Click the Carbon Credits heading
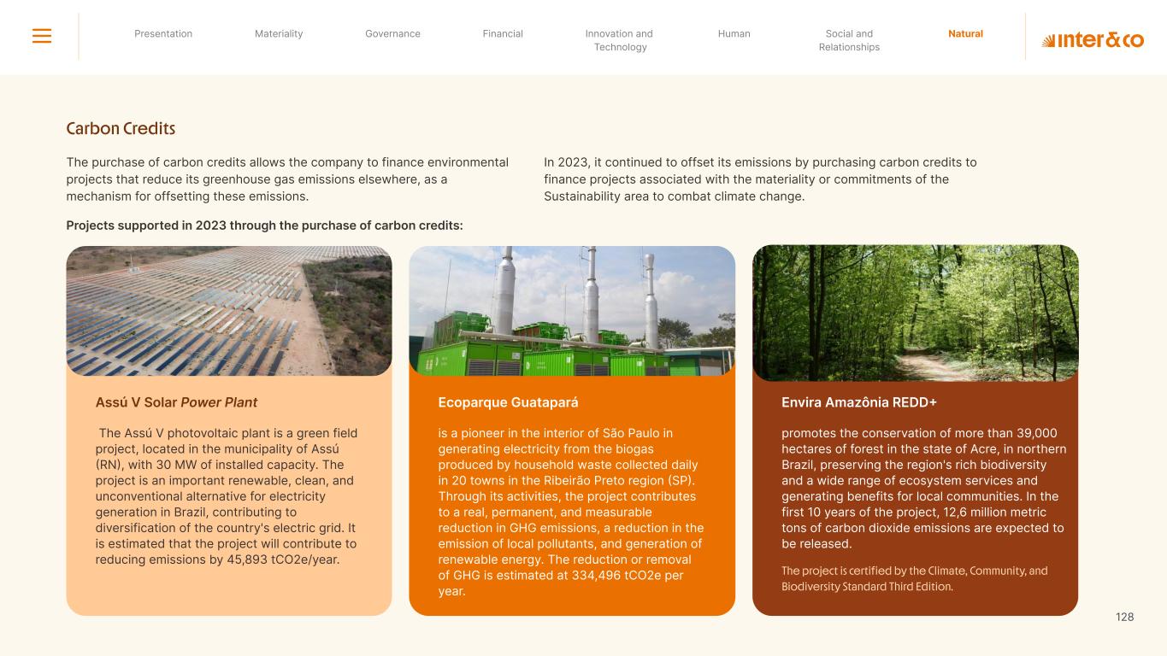This screenshot has width=1167, height=656. click(x=121, y=129)
